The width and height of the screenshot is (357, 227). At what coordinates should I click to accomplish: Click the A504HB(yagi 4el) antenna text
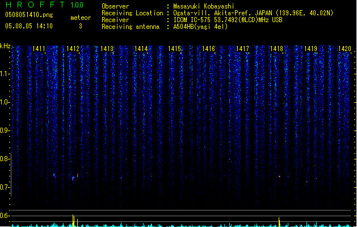click(200, 27)
